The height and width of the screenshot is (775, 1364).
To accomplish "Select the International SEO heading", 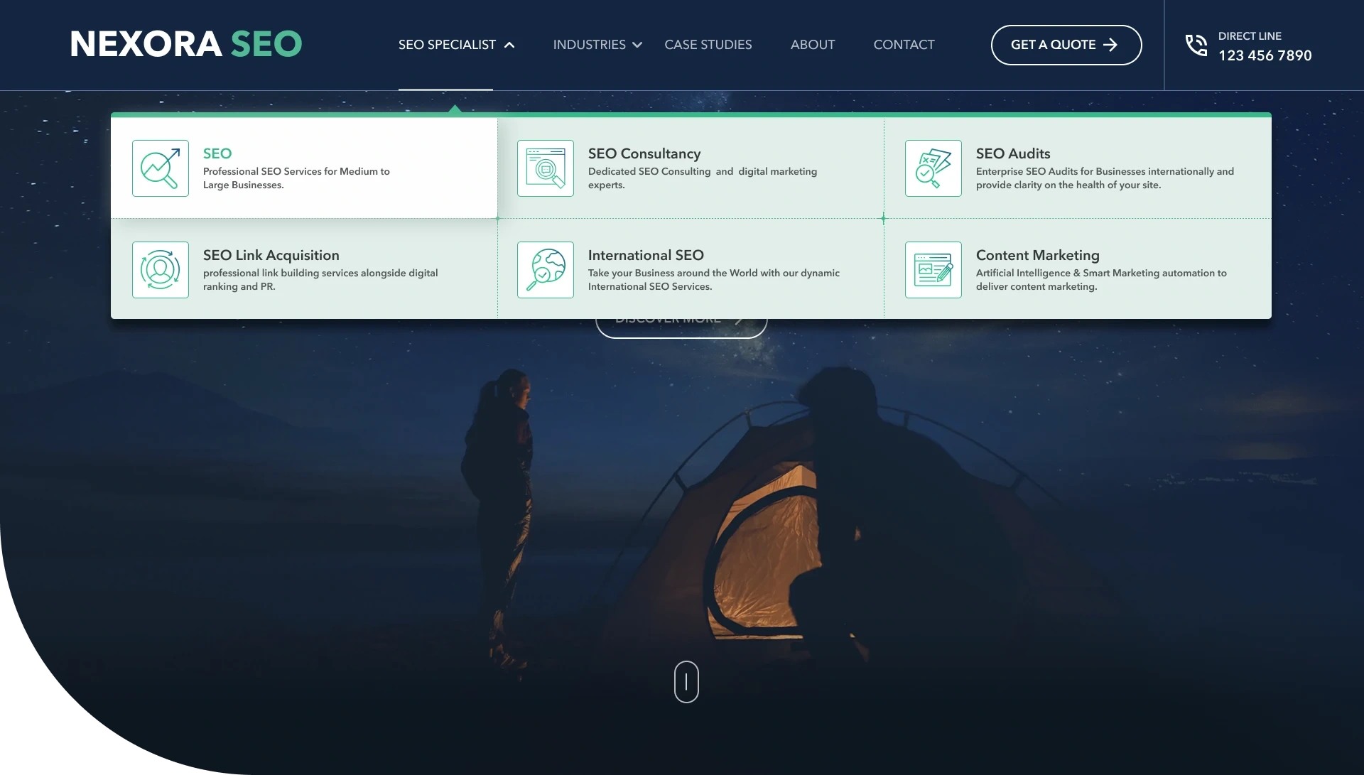I will tap(645, 255).
